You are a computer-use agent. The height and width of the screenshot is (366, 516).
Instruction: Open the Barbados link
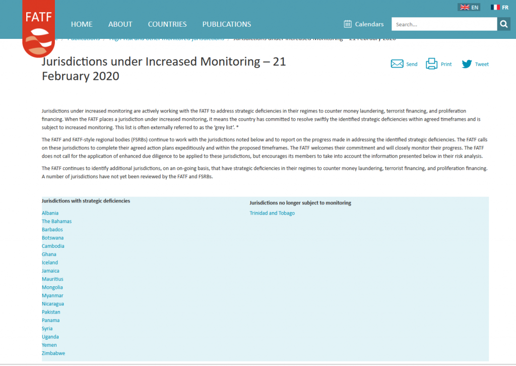click(x=52, y=230)
